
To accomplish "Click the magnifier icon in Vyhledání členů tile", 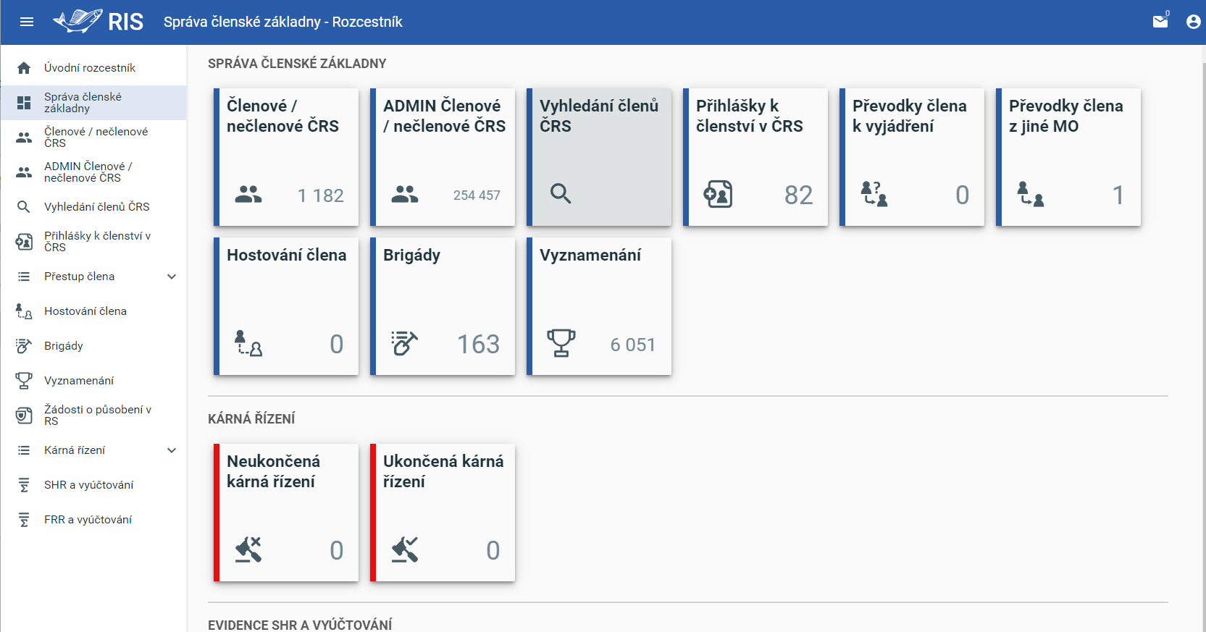I will [x=561, y=194].
